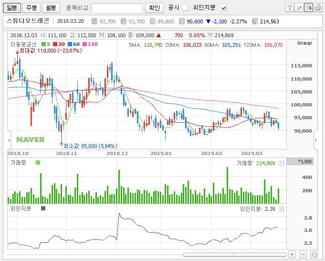Click the 2018.11 date axis label
The width and height of the screenshot is (325, 261).
[66, 154]
